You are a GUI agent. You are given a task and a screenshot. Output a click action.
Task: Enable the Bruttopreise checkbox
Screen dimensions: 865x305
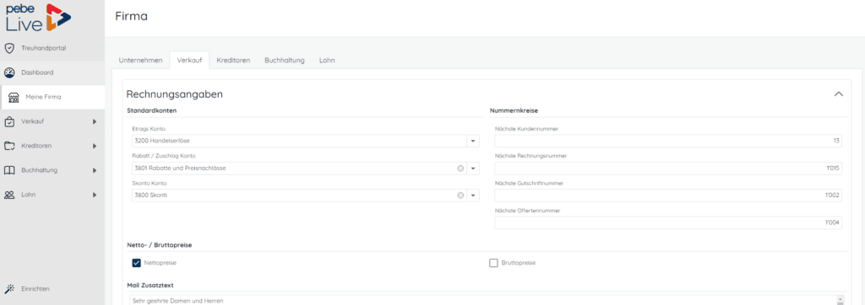click(493, 263)
